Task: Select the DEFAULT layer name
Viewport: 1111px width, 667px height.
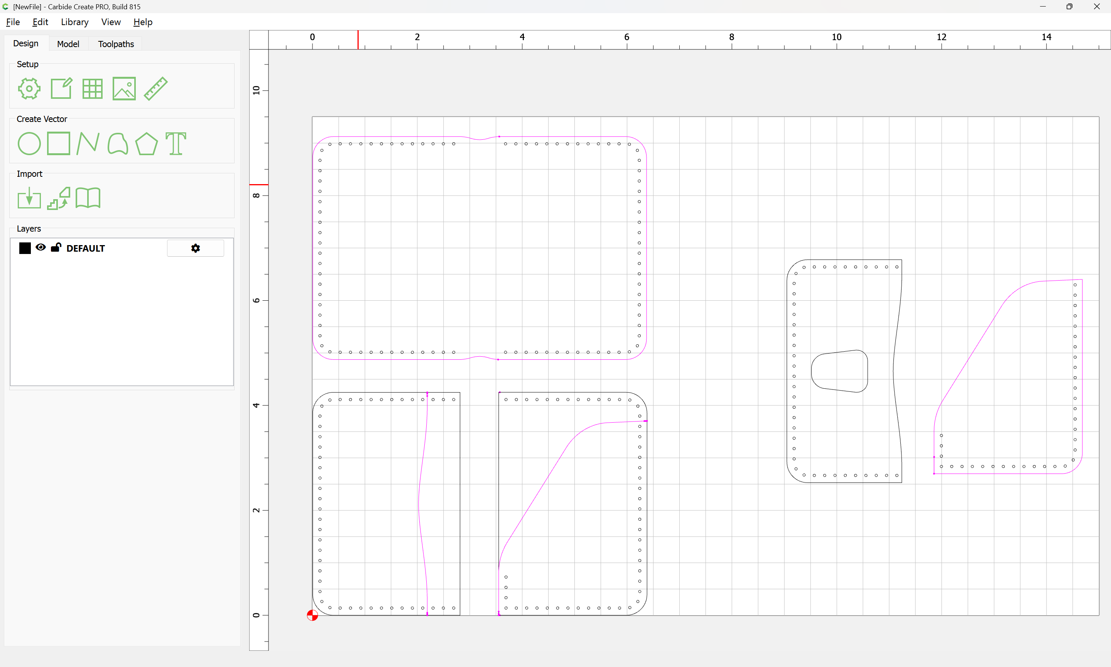Action: [x=85, y=249]
